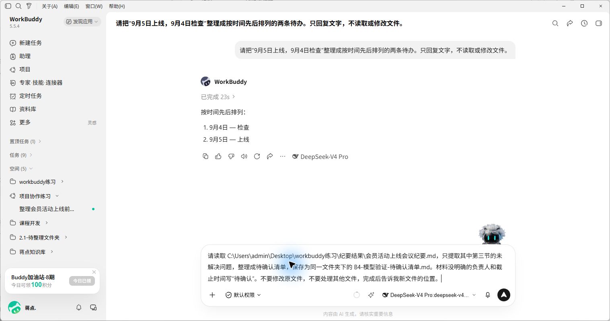Add attachment with plus icon in input box
This screenshot has height=321, width=610.
212,295
